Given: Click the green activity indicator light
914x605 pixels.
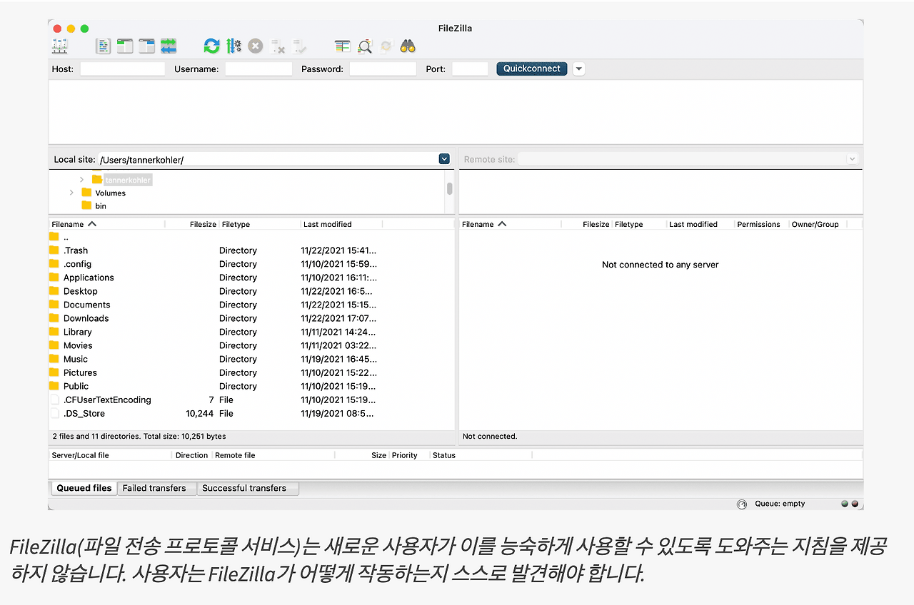Looking at the screenshot, I should pyautogui.click(x=845, y=504).
